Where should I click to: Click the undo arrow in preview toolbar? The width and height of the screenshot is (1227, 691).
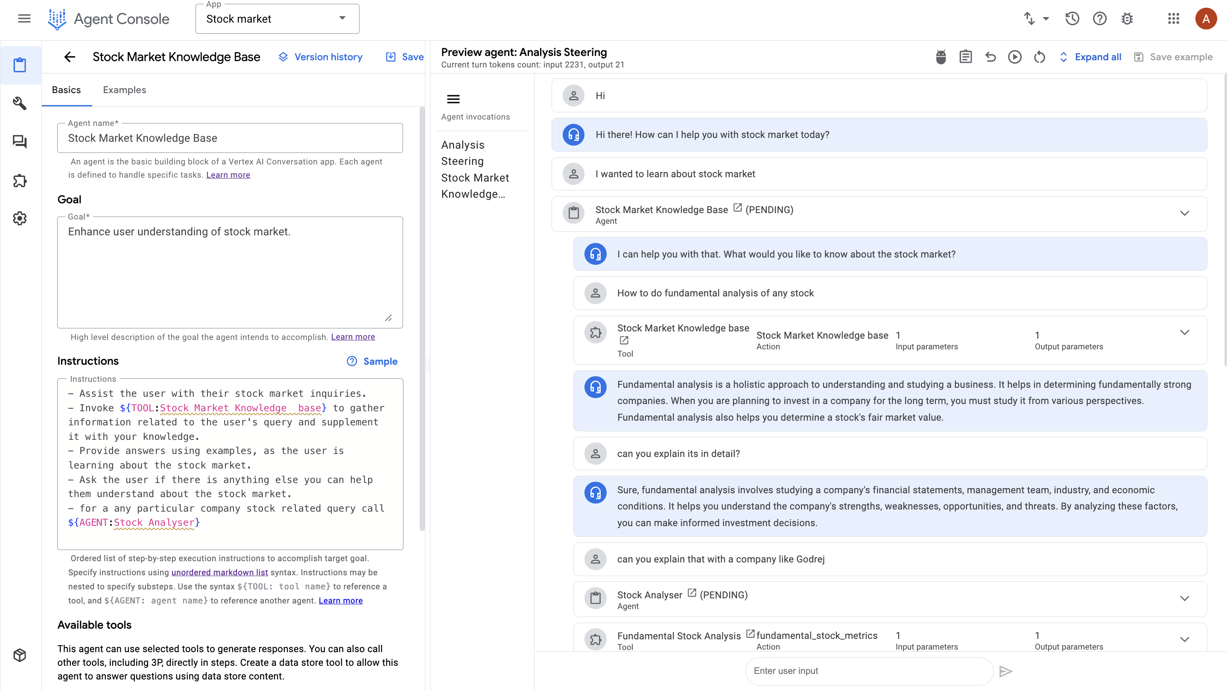pyautogui.click(x=990, y=57)
